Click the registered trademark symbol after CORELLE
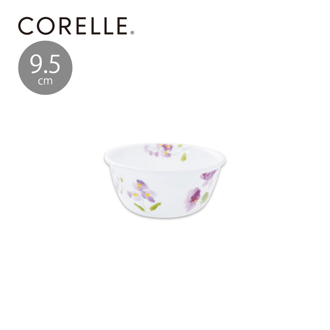 coord(132,33)
